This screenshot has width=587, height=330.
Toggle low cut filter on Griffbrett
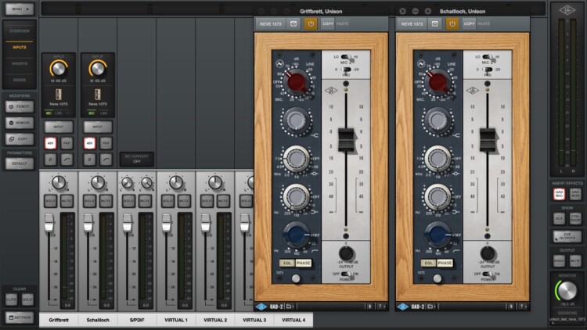[x=67, y=160]
